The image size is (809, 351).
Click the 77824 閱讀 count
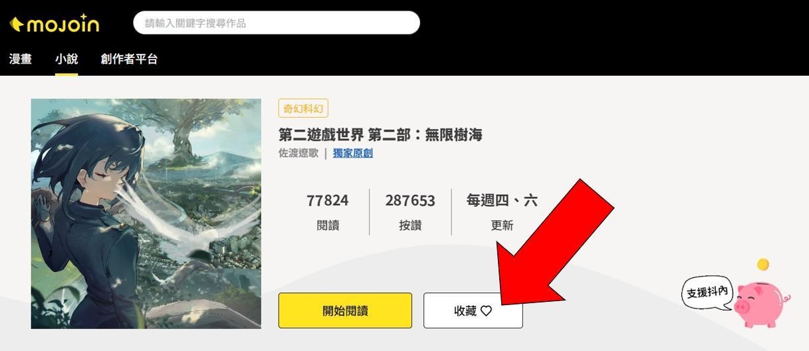click(328, 212)
